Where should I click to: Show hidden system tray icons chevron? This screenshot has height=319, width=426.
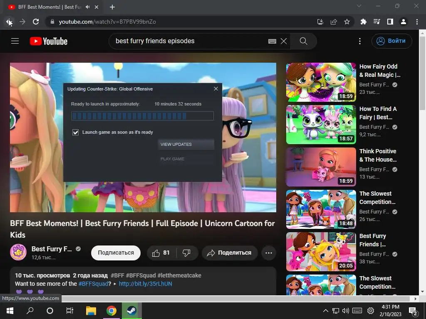click(325, 311)
